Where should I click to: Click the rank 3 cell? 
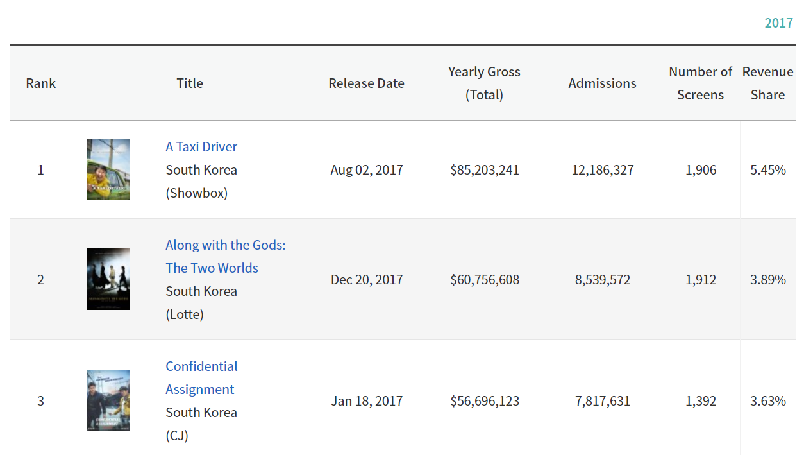(x=41, y=401)
